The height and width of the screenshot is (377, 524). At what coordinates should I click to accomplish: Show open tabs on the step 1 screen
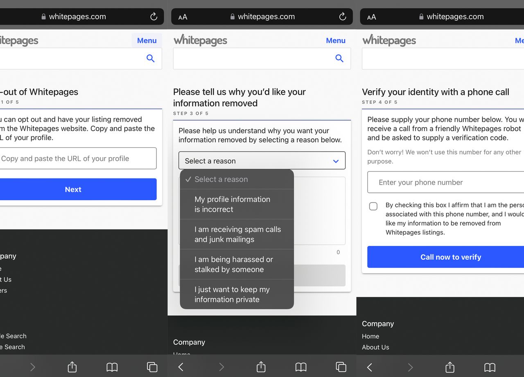pyautogui.click(x=152, y=367)
